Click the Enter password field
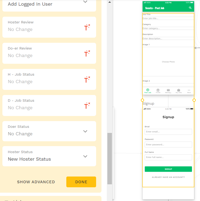The image size is (200, 201). [x=168, y=144]
